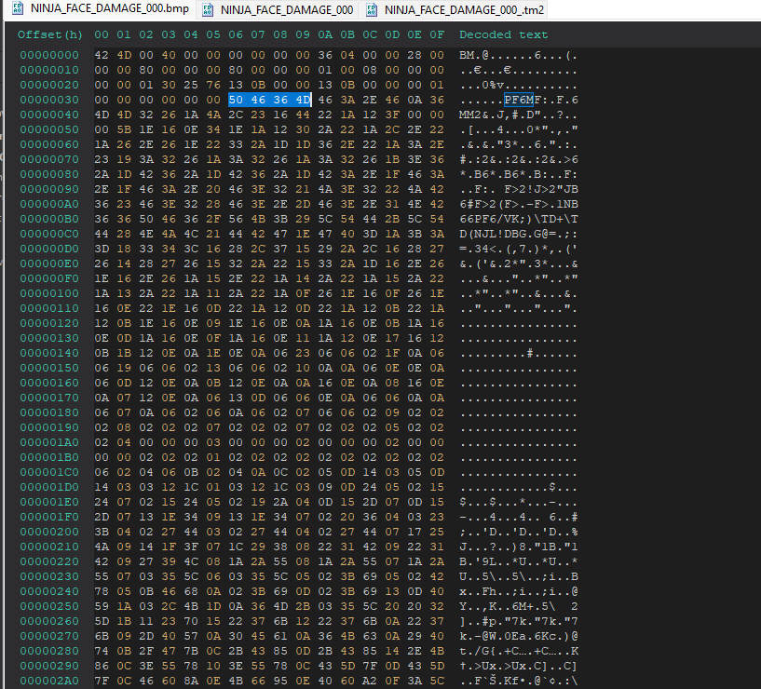Viewport: 761px width, 689px height.
Task: Select the first byte 42 of the BM header
Action: [x=100, y=54]
